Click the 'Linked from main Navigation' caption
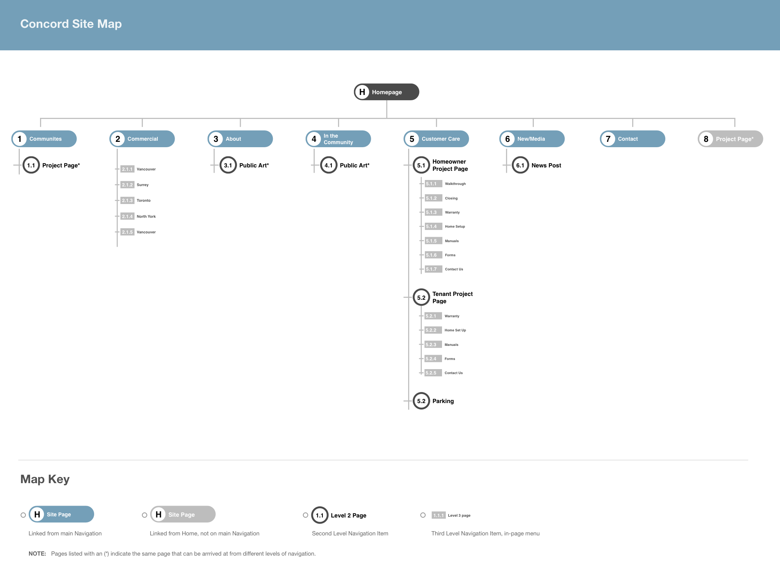780x572 pixels. (65, 533)
